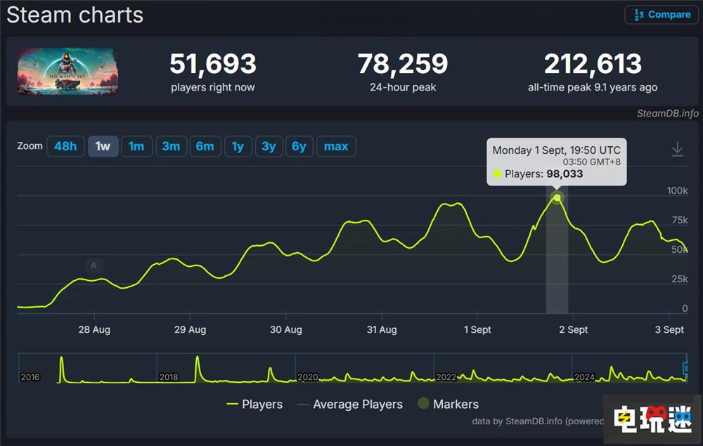Click the No Man's Sky game thumbnail
The width and height of the screenshot is (703, 446).
point(67,71)
